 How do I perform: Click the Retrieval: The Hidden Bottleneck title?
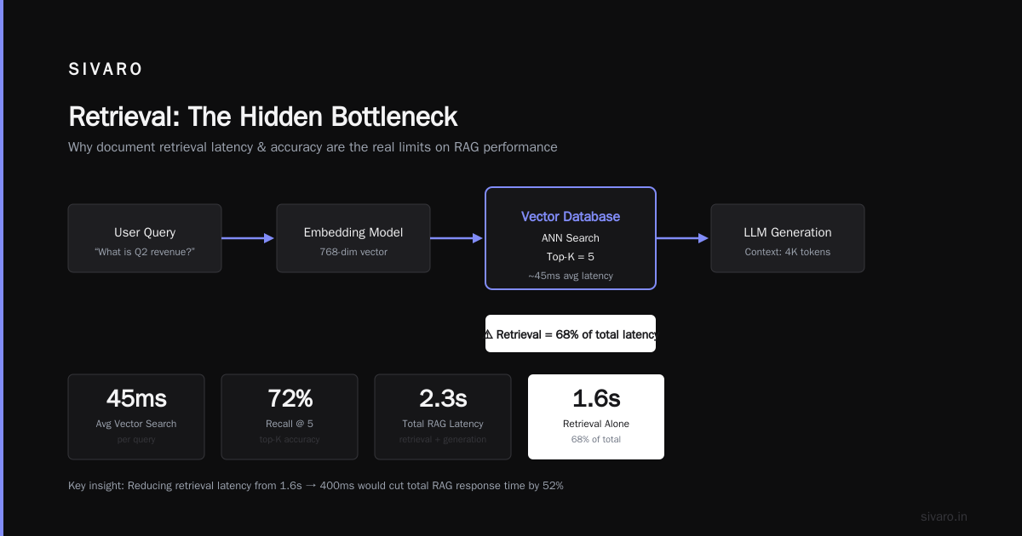tap(263, 117)
